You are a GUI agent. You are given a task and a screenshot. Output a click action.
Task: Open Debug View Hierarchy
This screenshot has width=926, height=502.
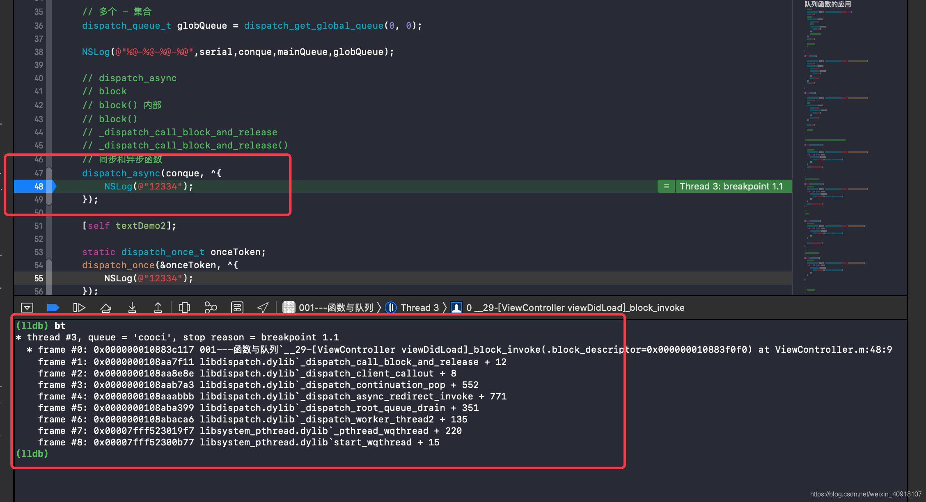185,308
